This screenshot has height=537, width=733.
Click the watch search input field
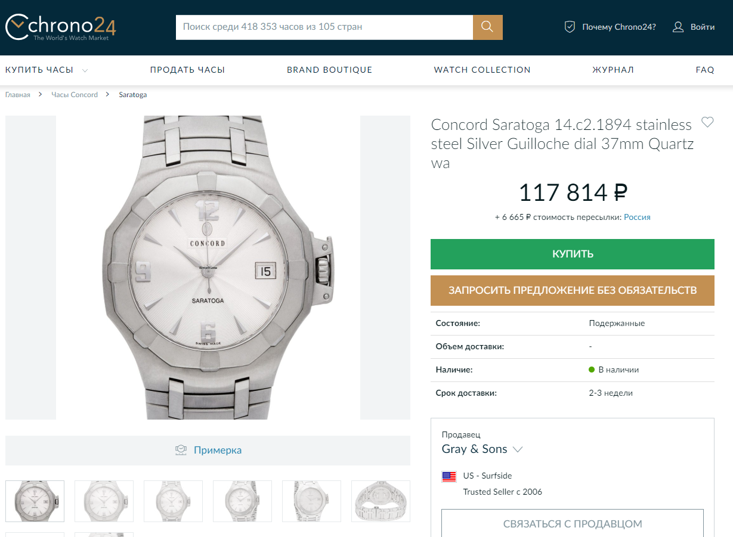324,27
